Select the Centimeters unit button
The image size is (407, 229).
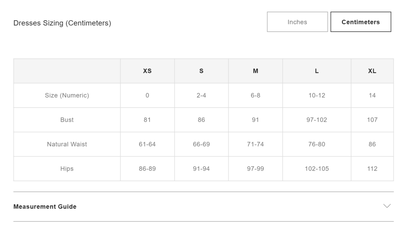[361, 22]
